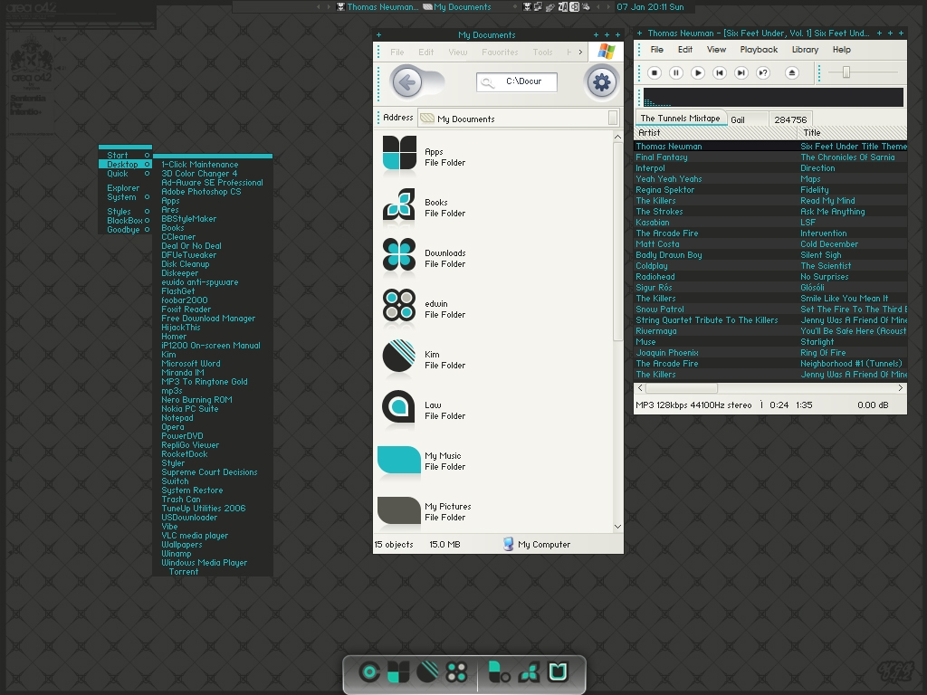Click the three-leaf dock icon
This screenshot has width=927, height=695.
coord(529,672)
